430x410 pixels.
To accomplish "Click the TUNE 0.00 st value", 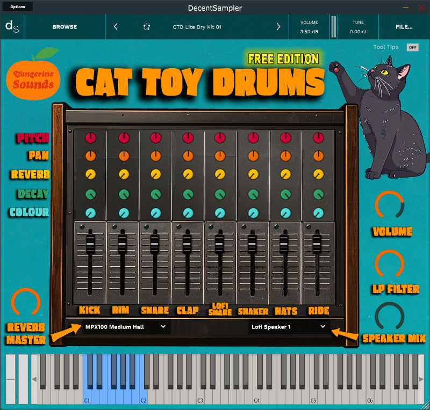I will point(358,32).
